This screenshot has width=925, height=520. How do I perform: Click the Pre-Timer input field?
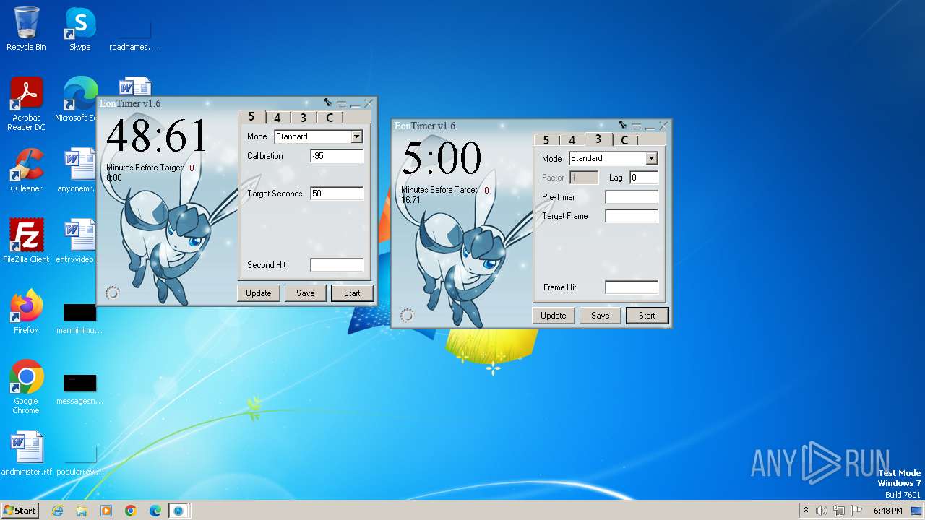632,197
